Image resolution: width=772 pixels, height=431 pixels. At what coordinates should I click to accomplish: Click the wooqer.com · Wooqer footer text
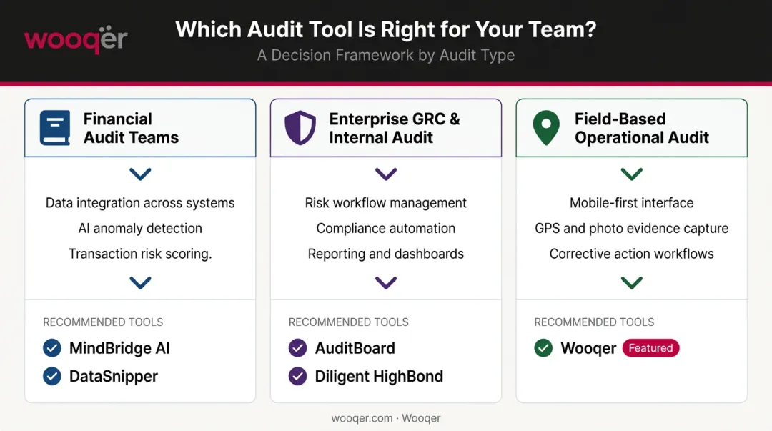click(x=386, y=418)
